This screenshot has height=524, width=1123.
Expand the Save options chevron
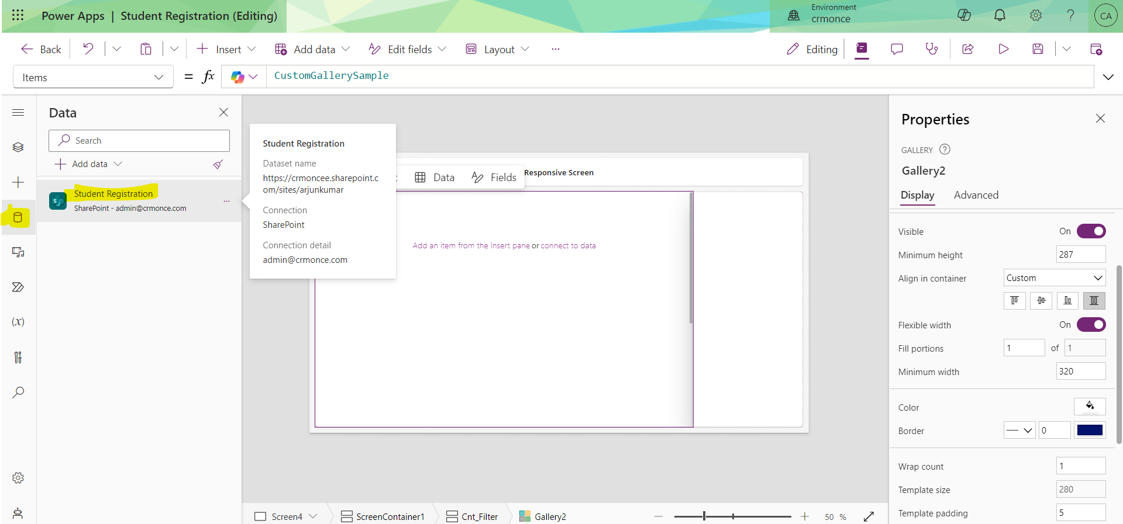pyautogui.click(x=1066, y=49)
